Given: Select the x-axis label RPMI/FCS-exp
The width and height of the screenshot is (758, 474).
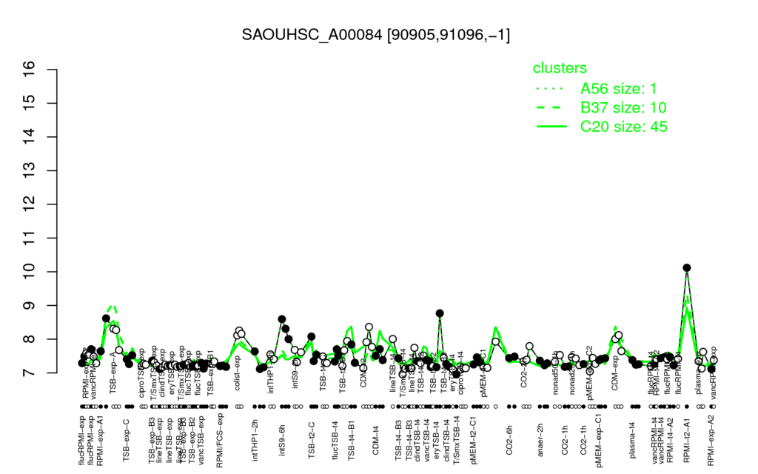Looking at the screenshot, I should pos(219,440).
